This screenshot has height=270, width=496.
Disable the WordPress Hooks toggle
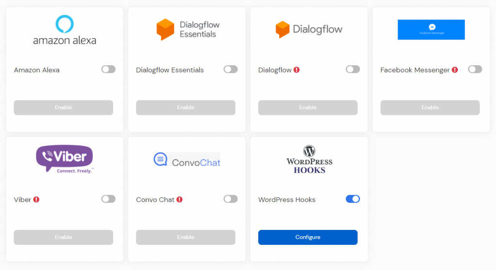click(353, 199)
